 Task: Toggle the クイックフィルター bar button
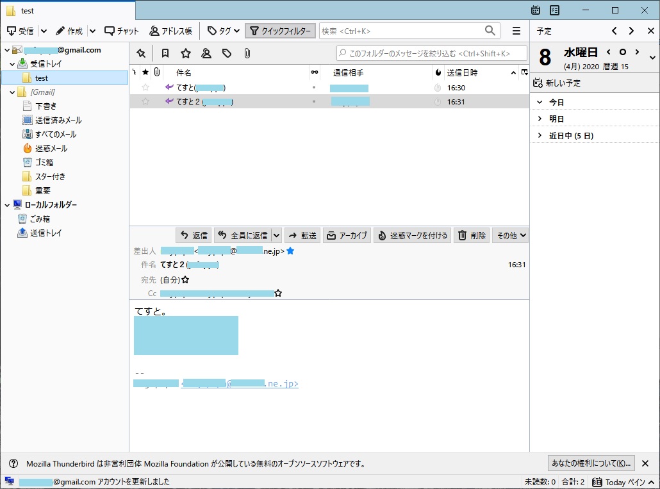[280, 31]
